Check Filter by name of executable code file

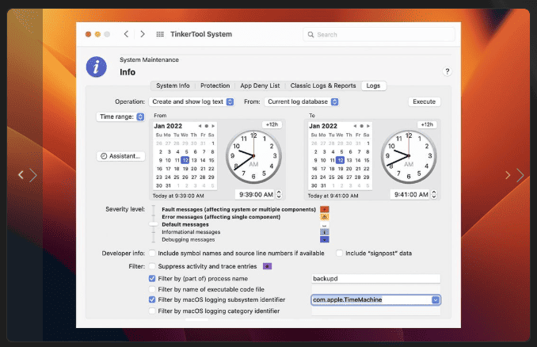tap(152, 289)
